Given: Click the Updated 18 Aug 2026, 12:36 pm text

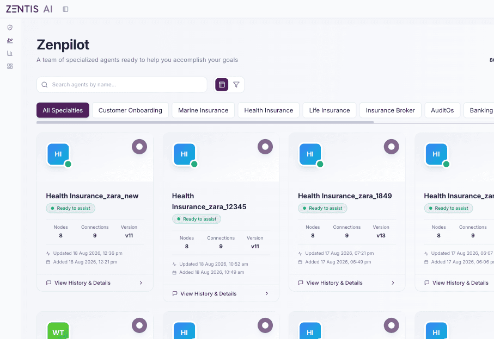Looking at the screenshot, I should tap(88, 253).
